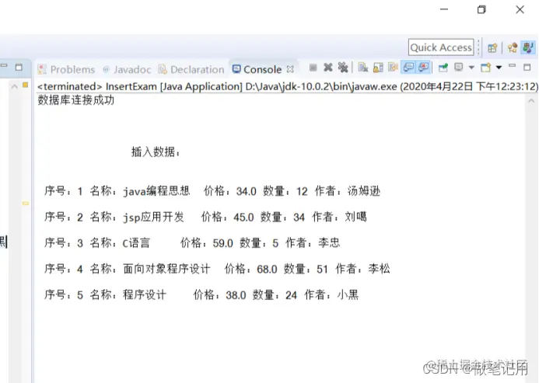Close the Eclipse window

point(520,9)
